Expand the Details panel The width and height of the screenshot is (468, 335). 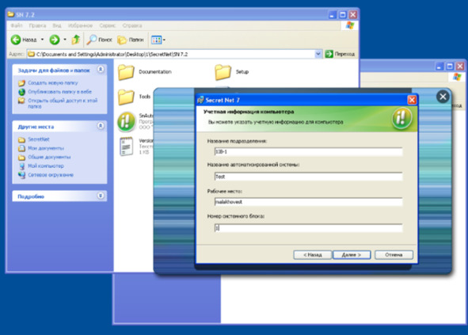pyautogui.click(x=101, y=196)
